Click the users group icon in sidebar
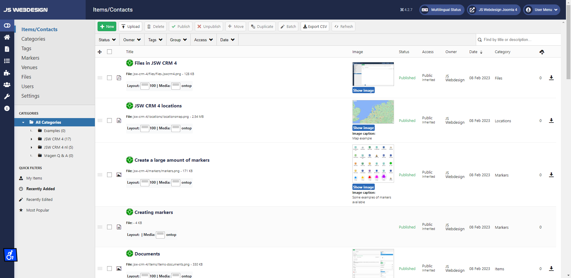Screen dimensions: 571x278 click(7, 85)
